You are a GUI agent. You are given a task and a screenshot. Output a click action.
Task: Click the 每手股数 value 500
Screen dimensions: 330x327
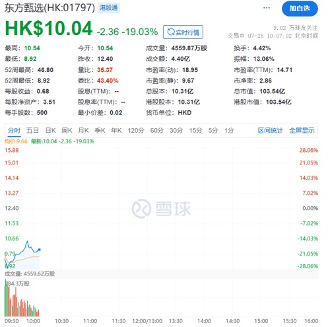pos(42,113)
